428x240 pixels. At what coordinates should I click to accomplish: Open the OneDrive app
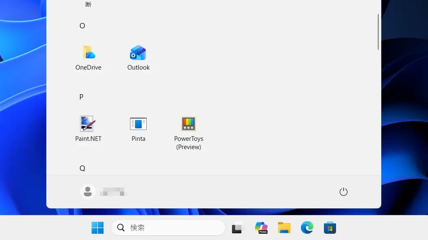click(x=88, y=58)
